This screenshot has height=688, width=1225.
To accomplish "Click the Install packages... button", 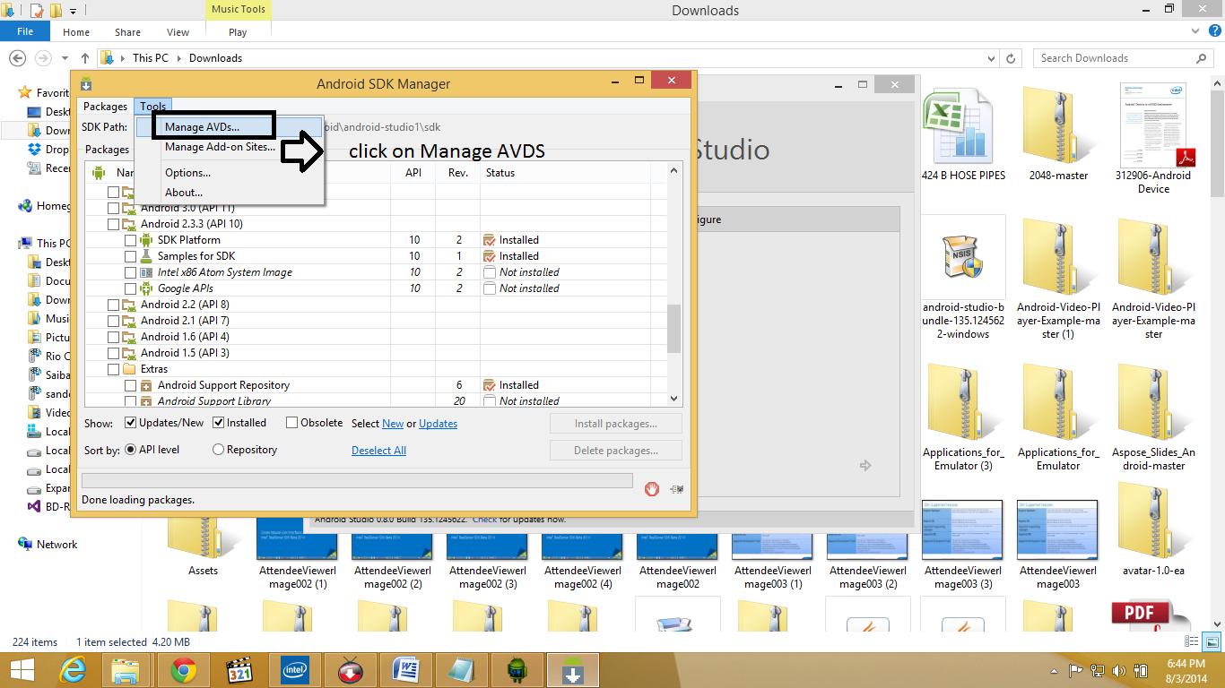I will pyautogui.click(x=616, y=424).
